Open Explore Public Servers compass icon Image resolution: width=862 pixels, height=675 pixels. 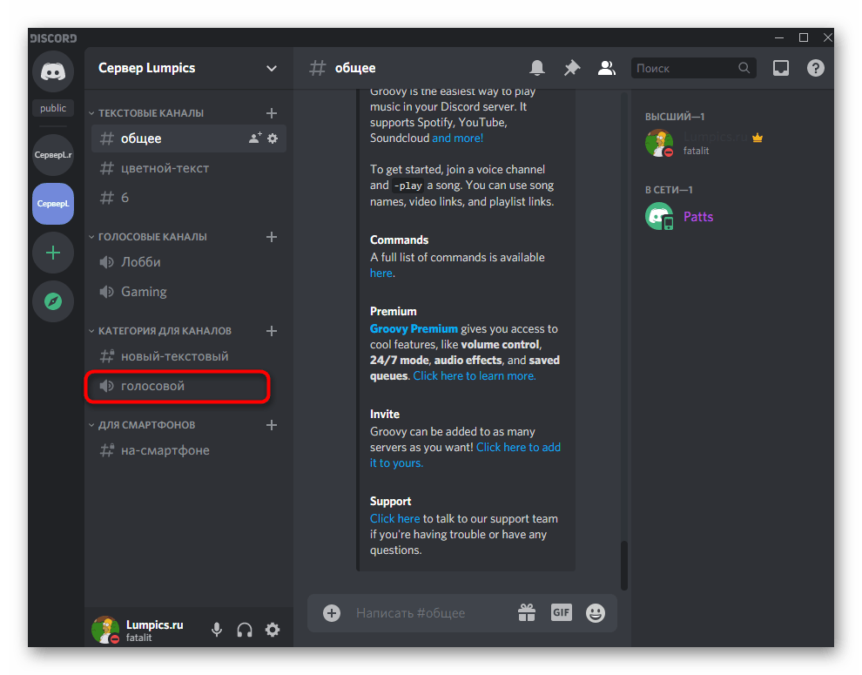[53, 301]
